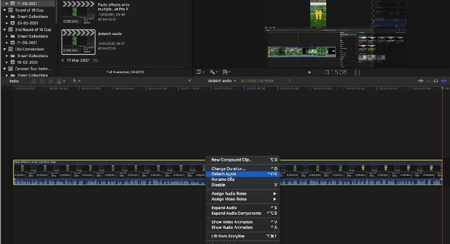Select the 'detatch audio' project thumbnail
Image resolution: width=450 pixels, height=244 pixels.
78,42
